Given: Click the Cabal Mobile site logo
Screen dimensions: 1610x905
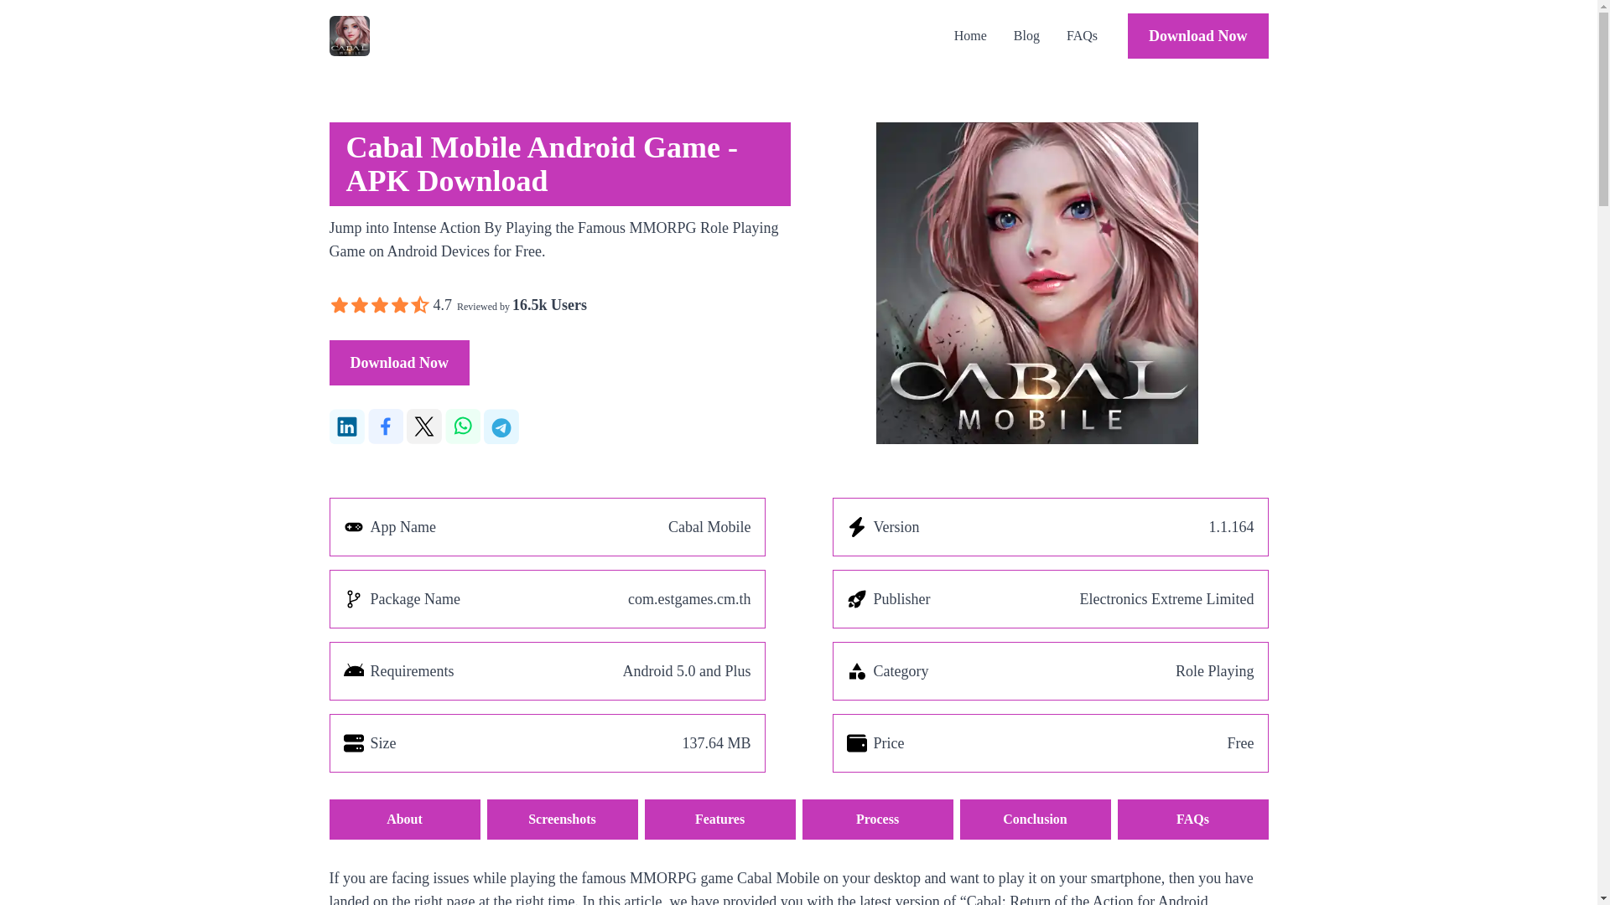Looking at the screenshot, I should point(349,36).
